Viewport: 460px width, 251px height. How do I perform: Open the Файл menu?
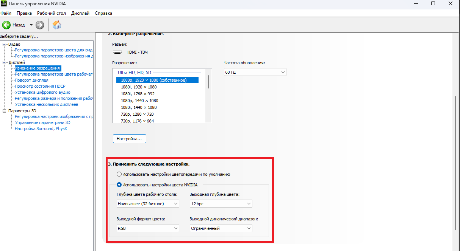click(6, 13)
